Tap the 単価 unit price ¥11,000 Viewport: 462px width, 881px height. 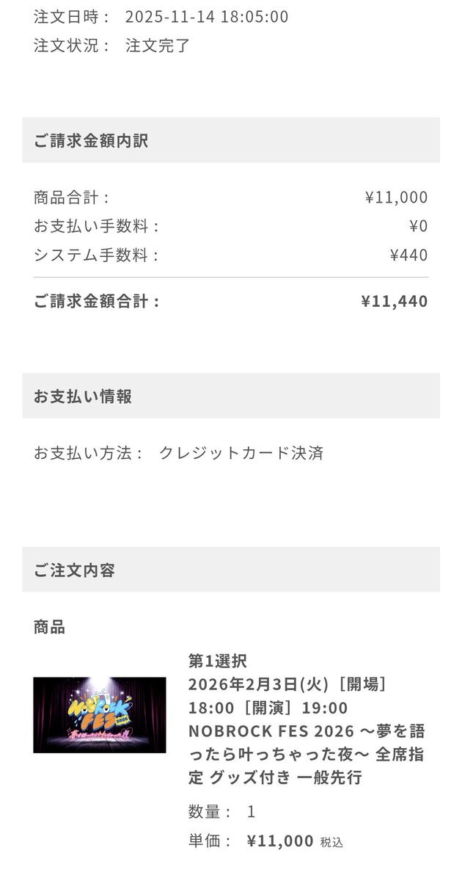[280, 841]
